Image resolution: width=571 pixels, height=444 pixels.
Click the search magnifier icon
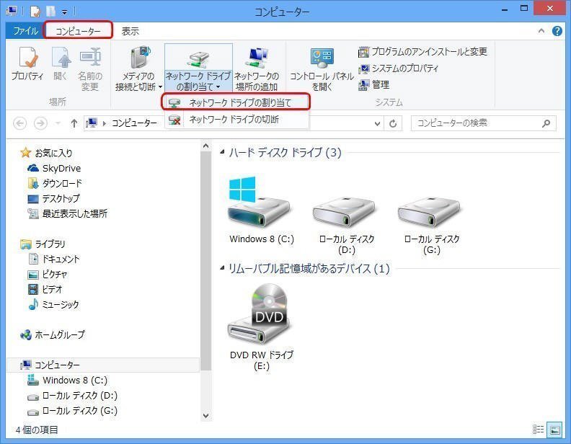pos(546,123)
